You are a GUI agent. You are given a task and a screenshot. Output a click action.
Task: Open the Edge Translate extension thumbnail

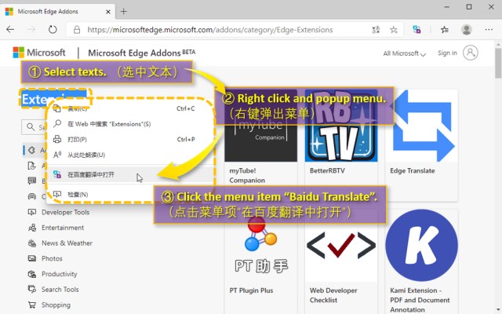tap(421, 126)
